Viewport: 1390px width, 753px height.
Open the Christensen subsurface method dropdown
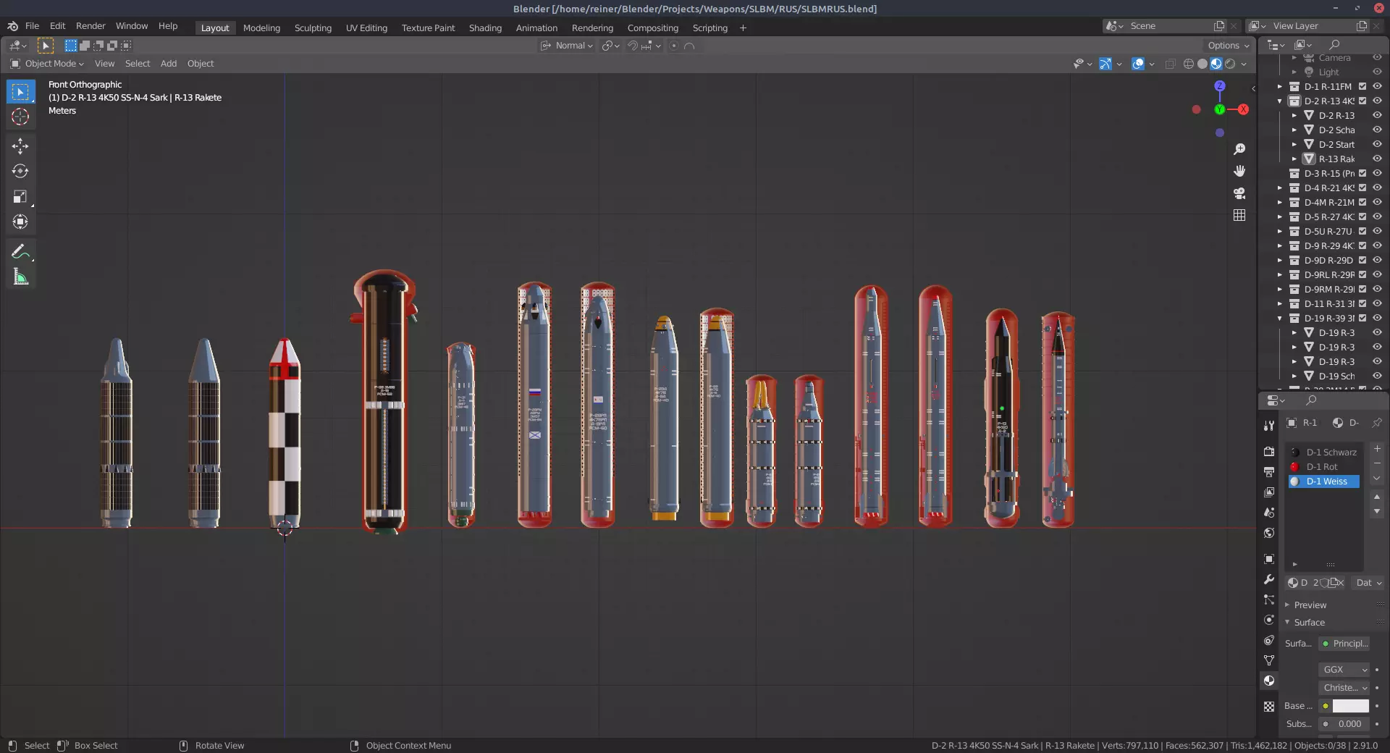tap(1344, 688)
